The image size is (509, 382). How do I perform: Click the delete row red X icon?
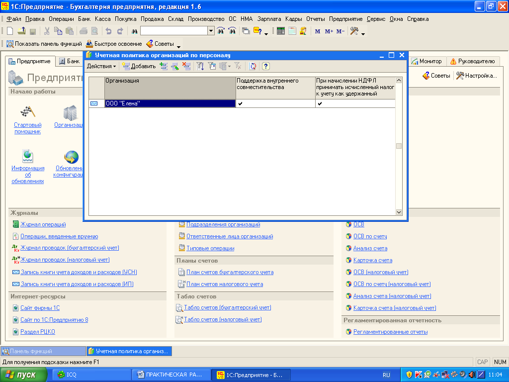click(186, 66)
